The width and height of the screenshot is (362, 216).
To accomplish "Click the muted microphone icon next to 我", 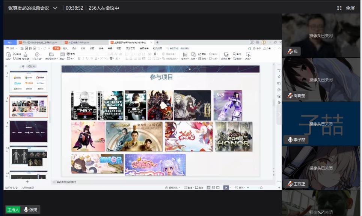I will (290, 51).
